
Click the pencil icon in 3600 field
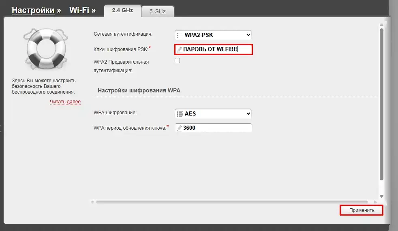pyautogui.click(x=180, y=128)
